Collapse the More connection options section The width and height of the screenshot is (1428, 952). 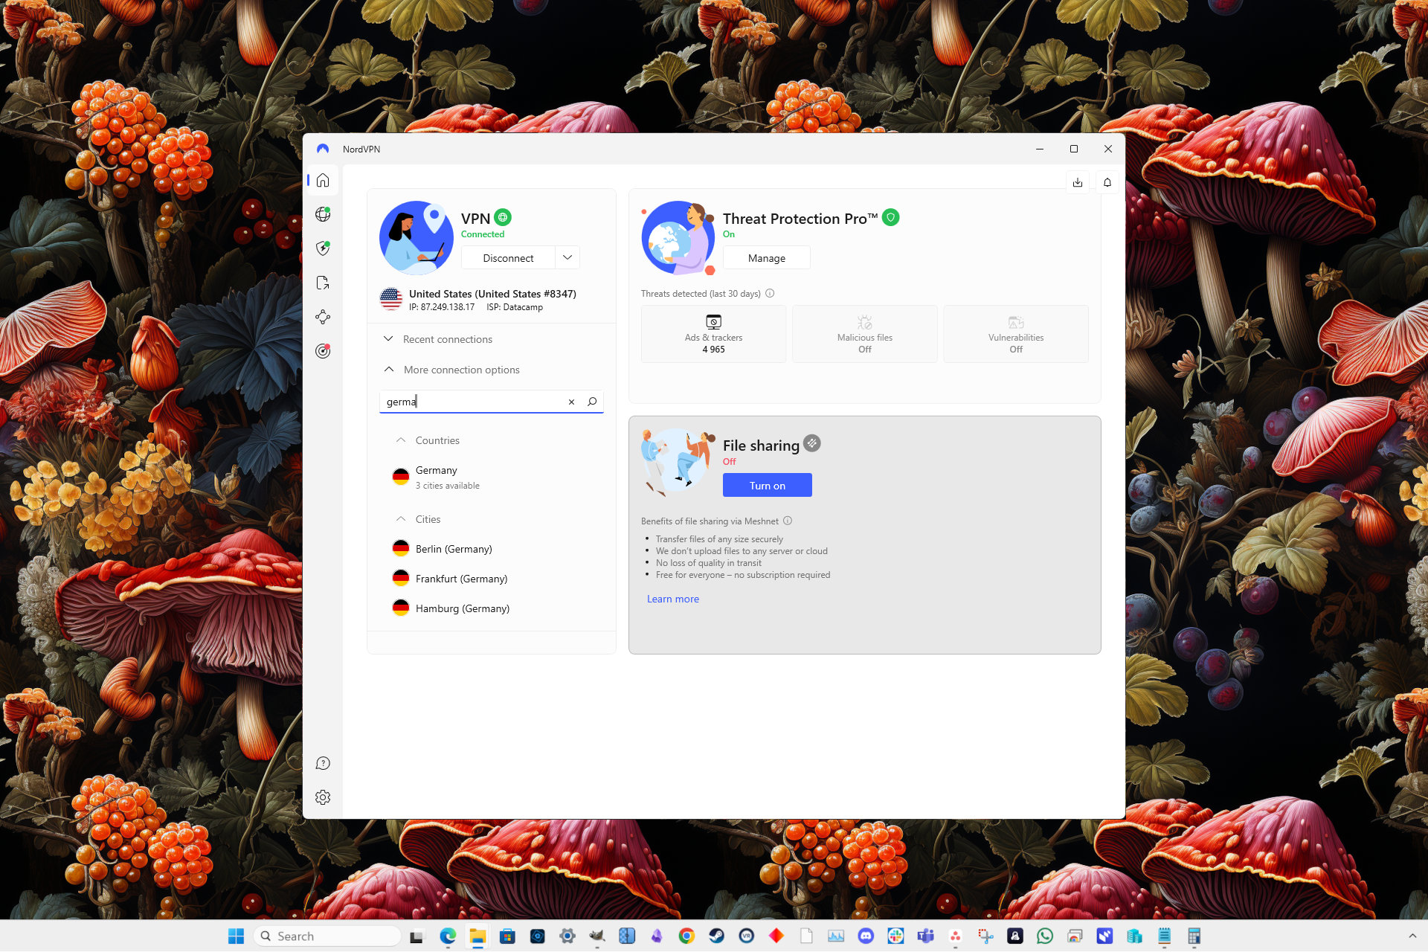click(x=387, y=369)
